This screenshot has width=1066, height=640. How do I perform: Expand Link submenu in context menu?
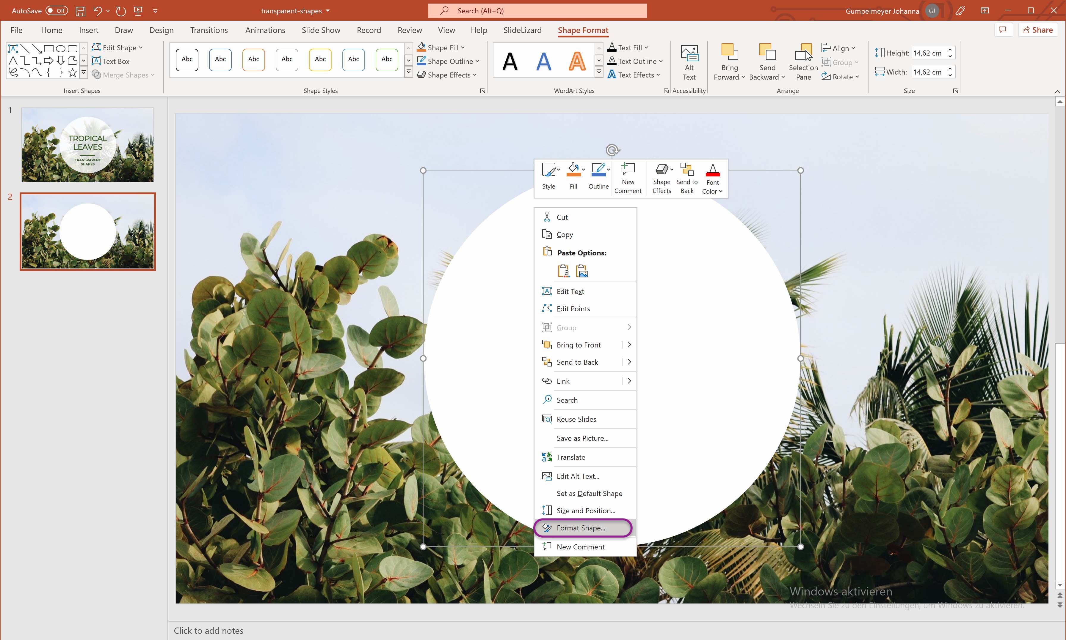click(629, 380)
